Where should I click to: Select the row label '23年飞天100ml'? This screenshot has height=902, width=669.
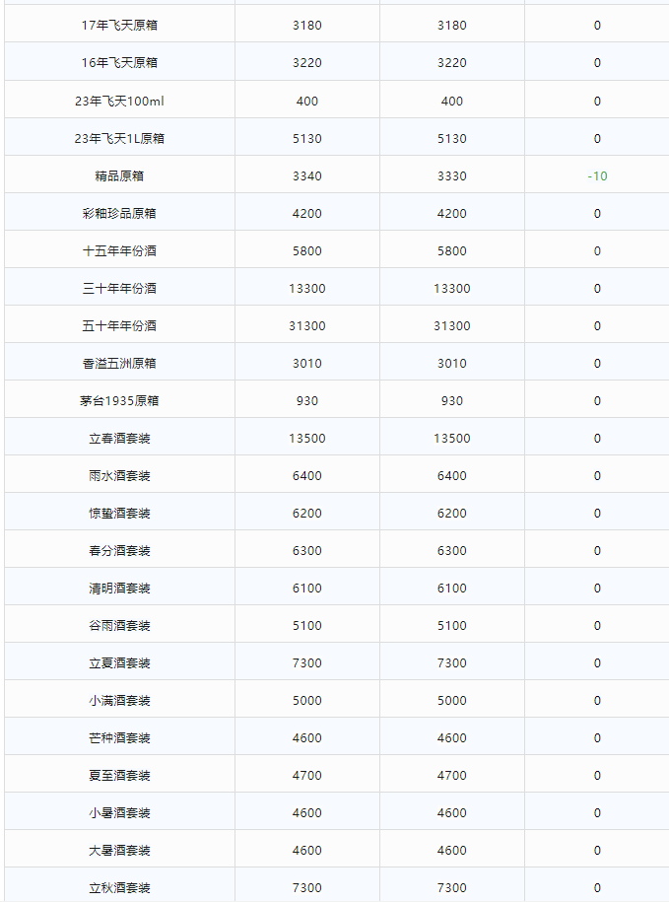click(x=119, y=102)
